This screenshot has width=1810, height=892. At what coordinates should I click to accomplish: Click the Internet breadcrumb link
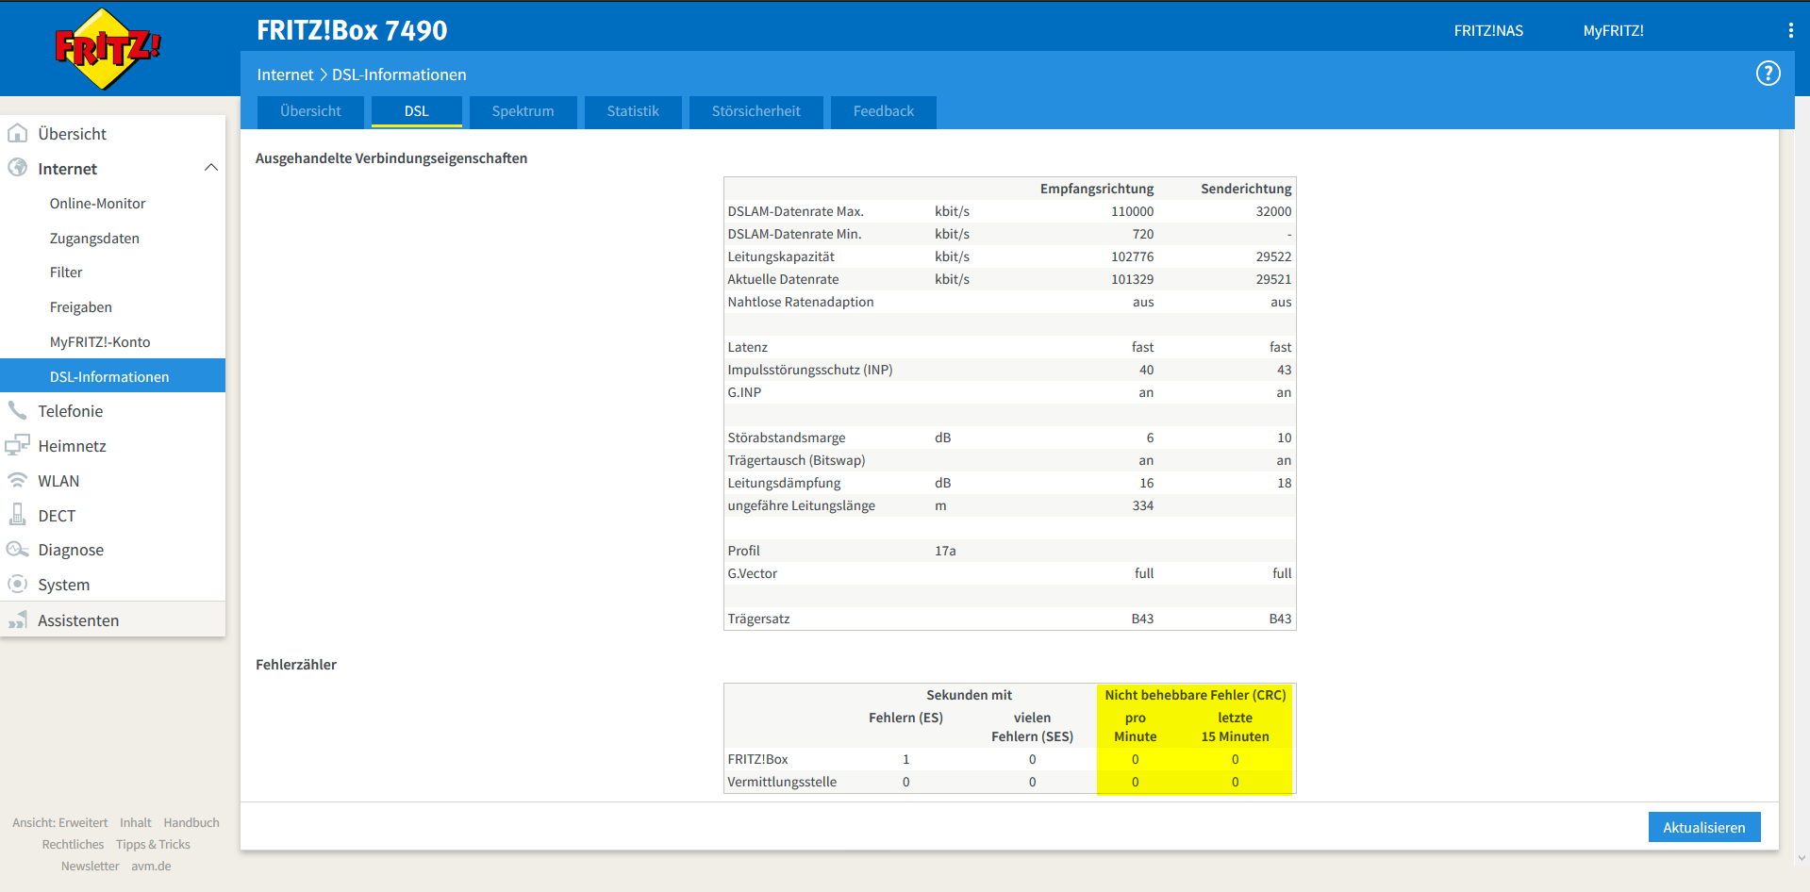tap(285, 74)
